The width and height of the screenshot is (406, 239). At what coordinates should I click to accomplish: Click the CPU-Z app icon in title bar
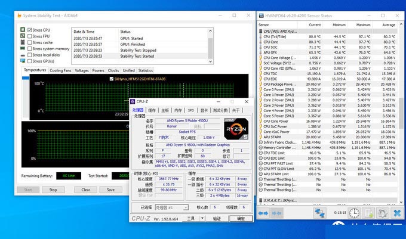(x=133, y=101)
